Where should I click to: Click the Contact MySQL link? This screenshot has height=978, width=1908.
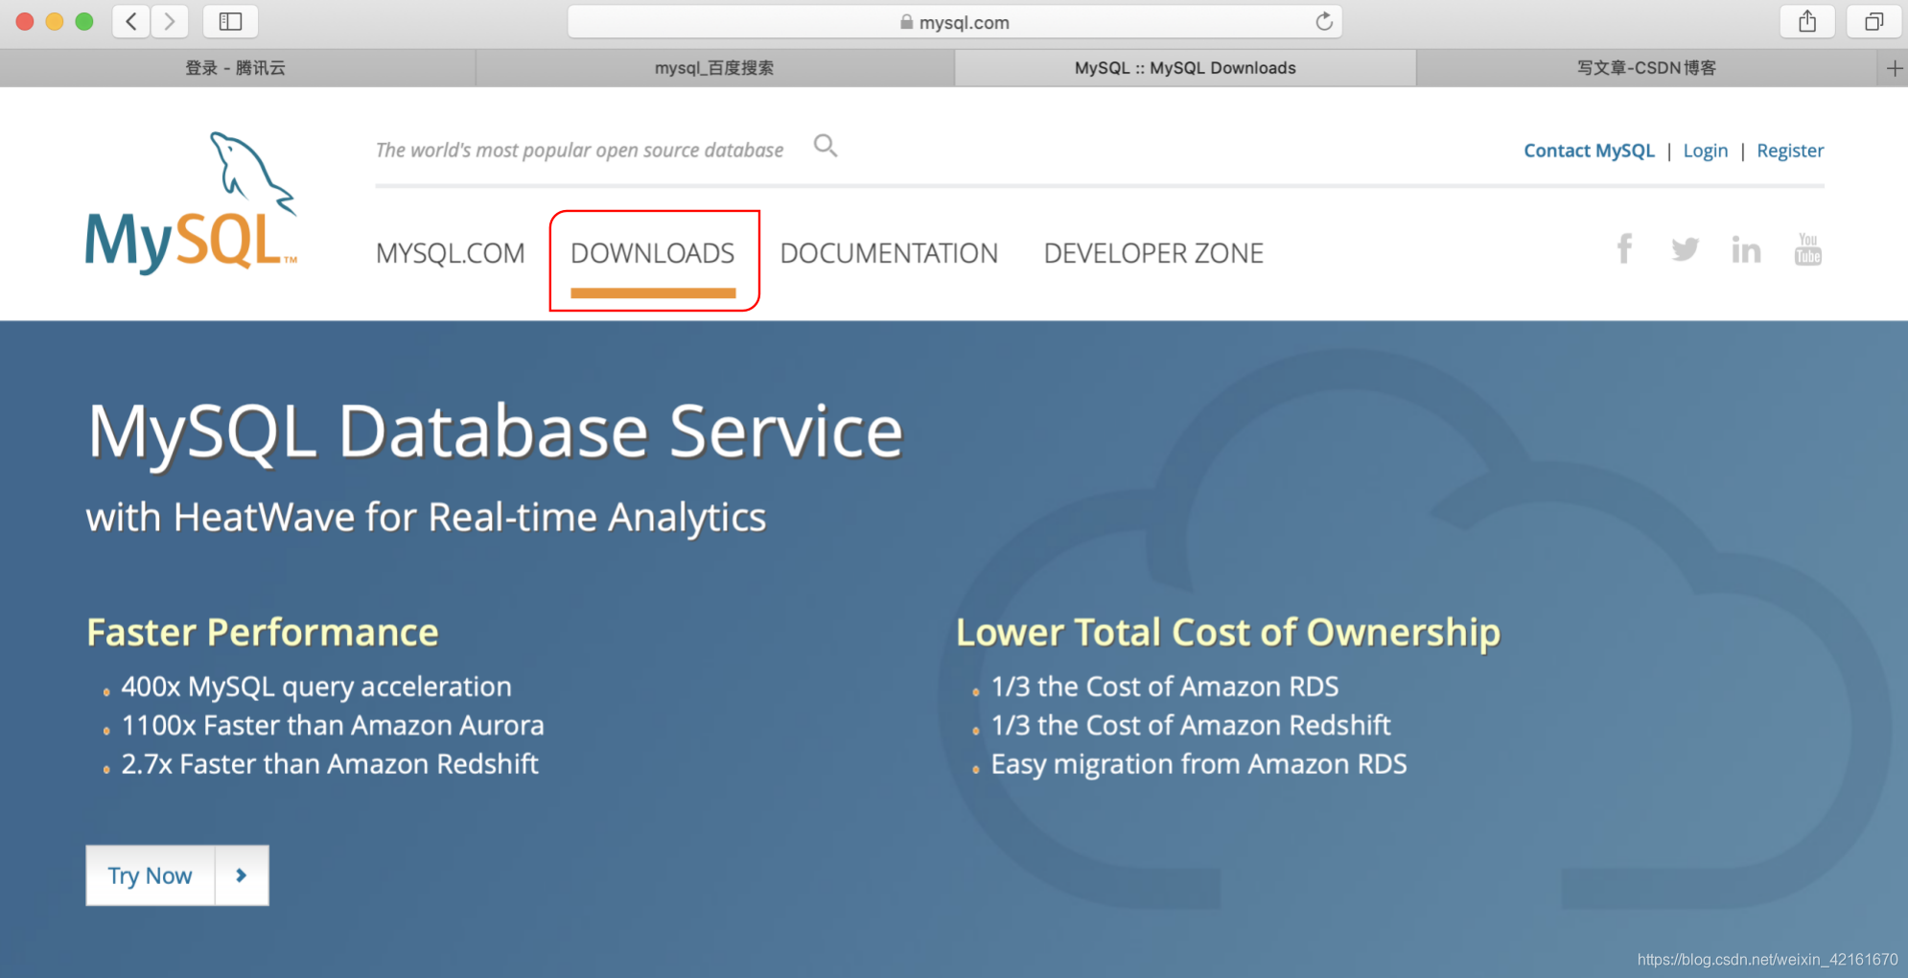[1590, 151]
